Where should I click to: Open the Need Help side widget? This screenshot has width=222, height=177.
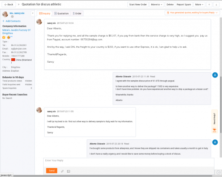point(214,122)
